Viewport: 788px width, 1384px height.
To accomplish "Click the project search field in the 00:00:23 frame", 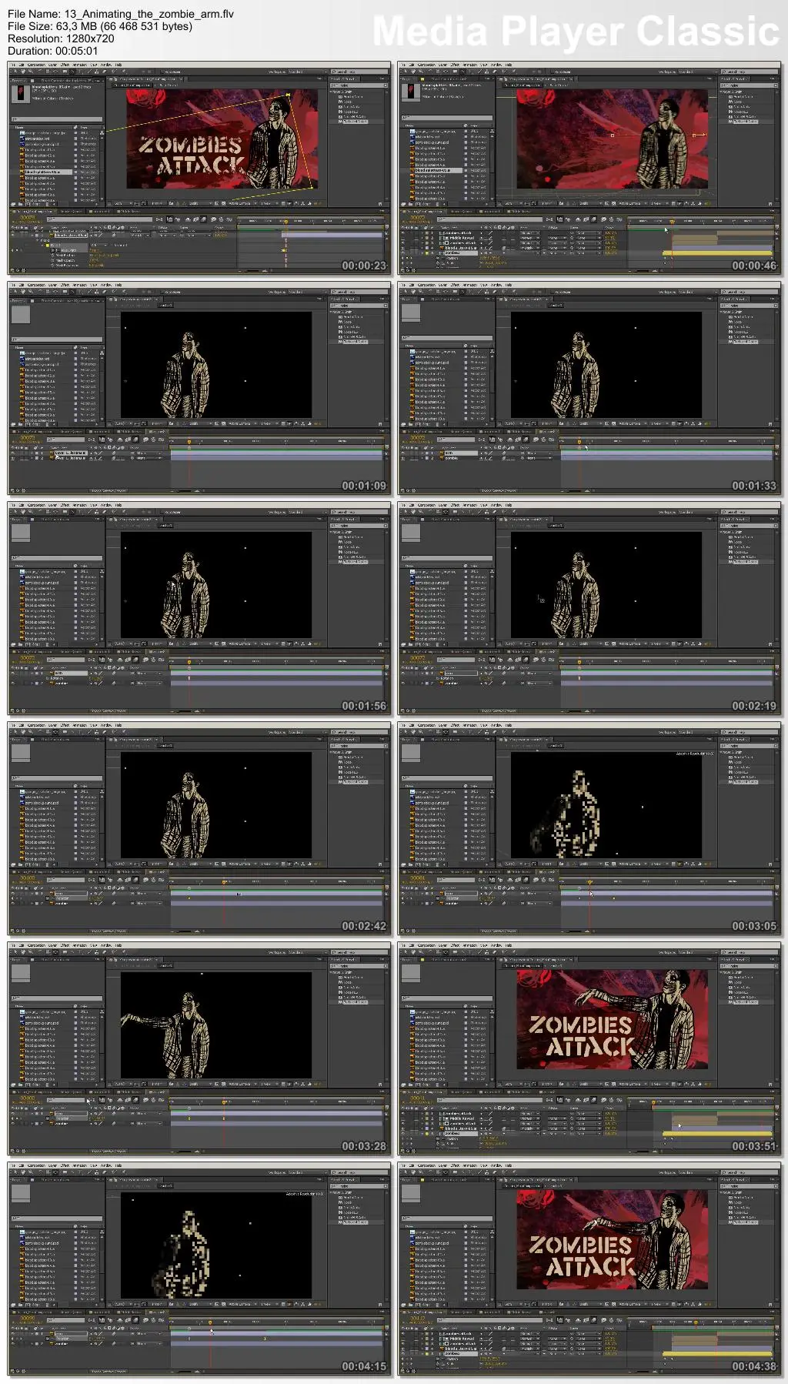I will 57,119.
